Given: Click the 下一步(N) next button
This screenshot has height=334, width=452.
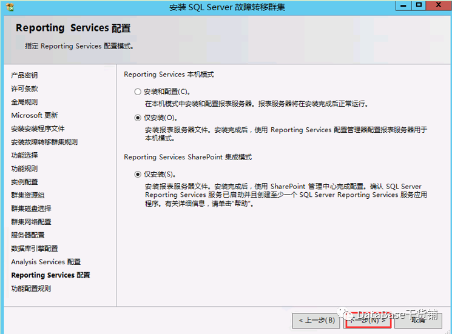Looking at the screenshot, I should tap(368, 321).
